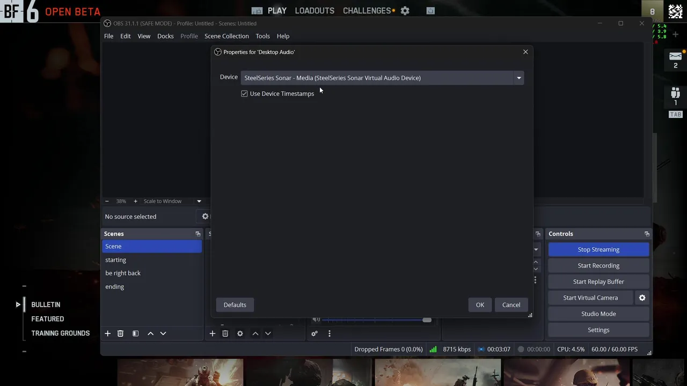
Task: Move scene down with the Scenes panel down arrow
Action: pyautogui.click(x=163, y=333)
